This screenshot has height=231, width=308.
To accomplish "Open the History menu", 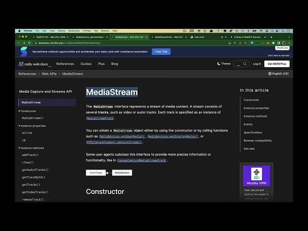I will click(x=62, y=31).
